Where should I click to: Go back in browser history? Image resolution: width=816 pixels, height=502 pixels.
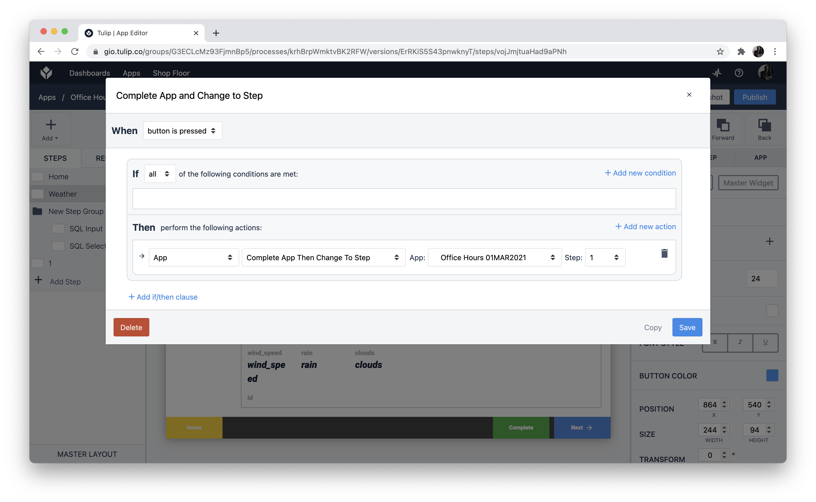click(x=41, y=52)
